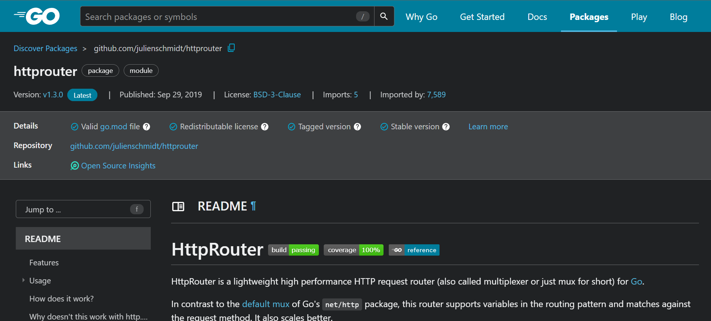Open the Docs menu

537,17
